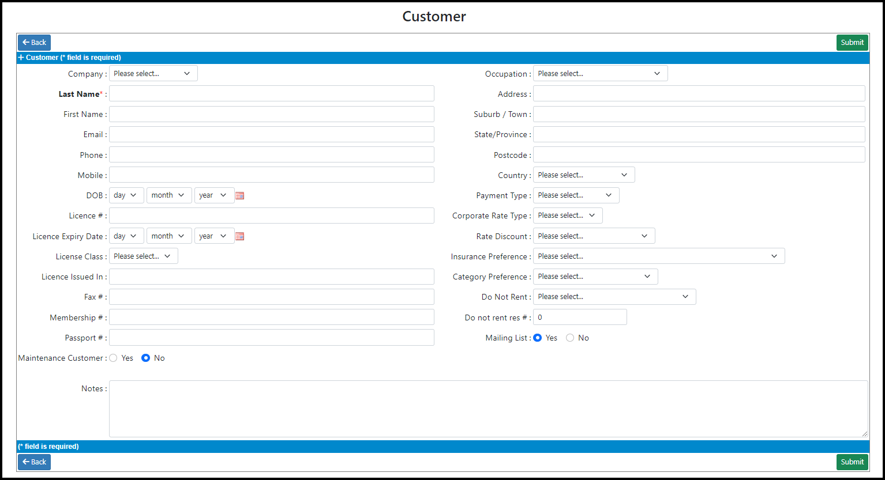The image size is (885, 480).
Task: Click the bottom Submit button
Action: pyautogui.click(x=852, y=462)
